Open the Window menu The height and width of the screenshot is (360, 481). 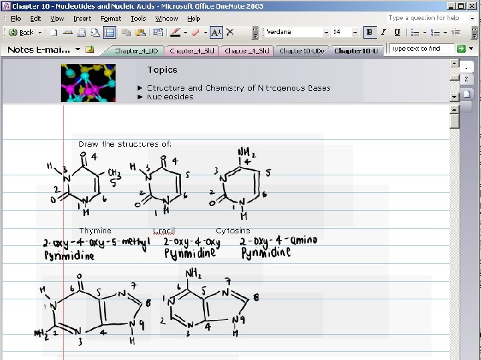(x=166, y=19)
